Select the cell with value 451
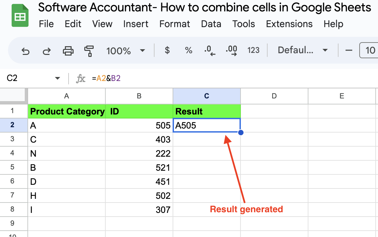Image resolution: width=378 pixels, height=237 pixels. click(x=139, y=181)
